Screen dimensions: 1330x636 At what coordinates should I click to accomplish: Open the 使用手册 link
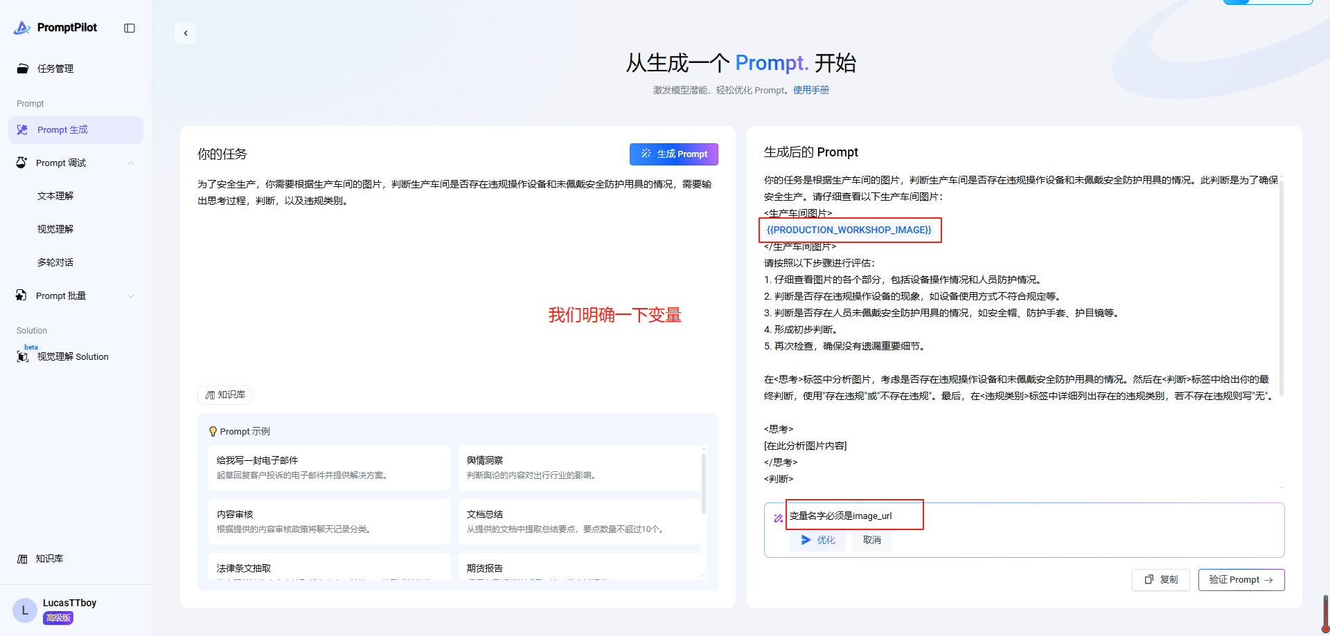811,91
